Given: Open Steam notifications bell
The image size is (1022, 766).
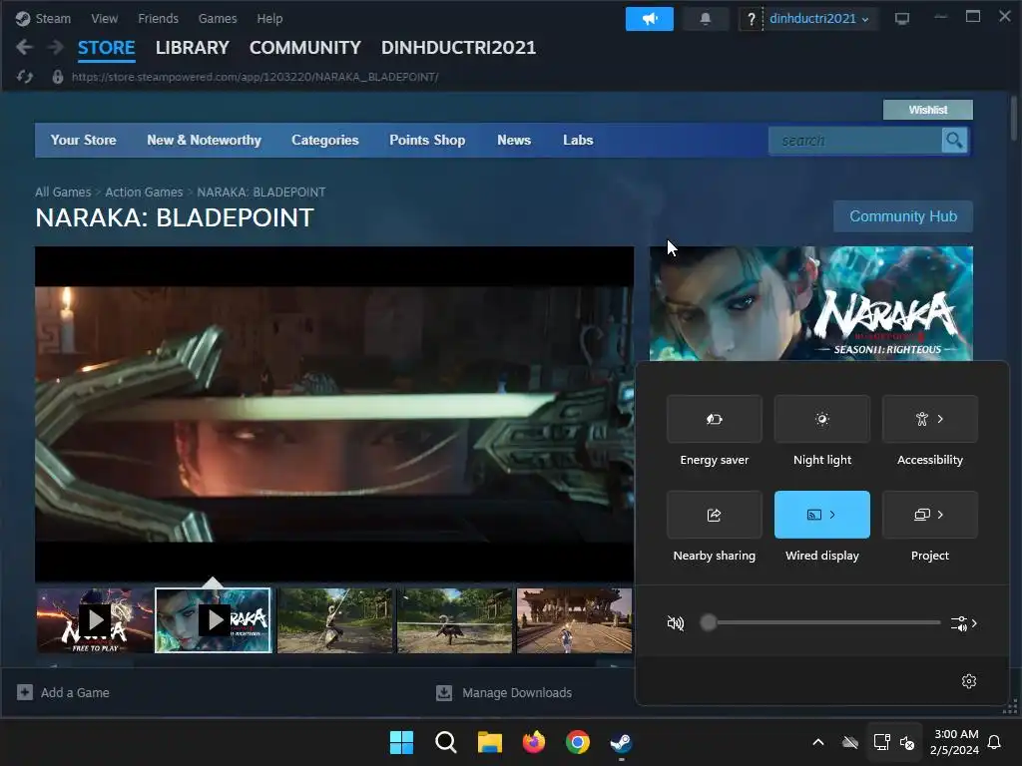Looking at the screenshot, I should [x=706, y=19].
